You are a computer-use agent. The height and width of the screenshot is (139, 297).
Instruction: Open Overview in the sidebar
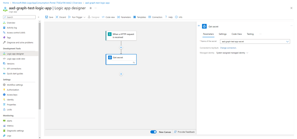(11, 23)
